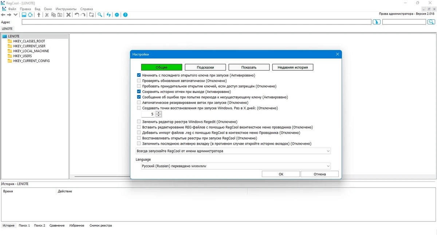Click the Delete X icon in toolbar

tap(68, 15)
